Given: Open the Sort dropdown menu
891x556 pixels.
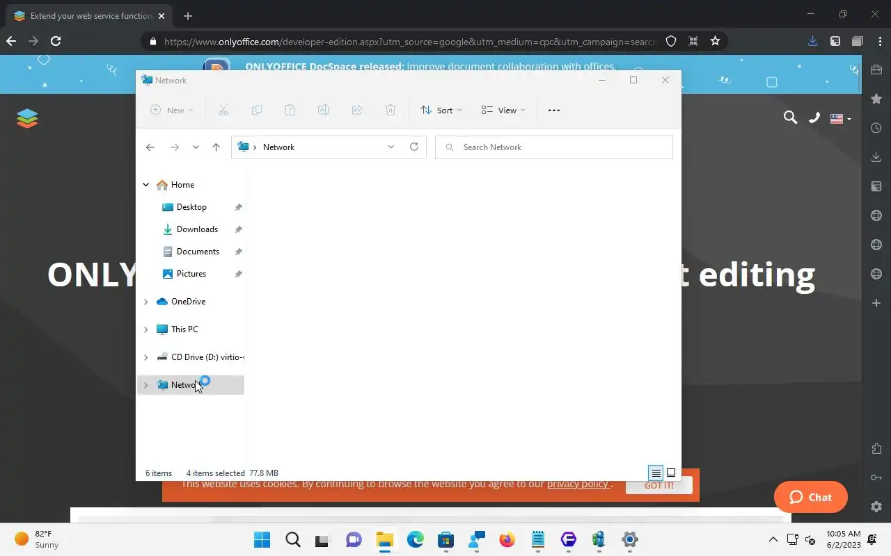Looking at the screenshot, I should tap(441, 110).
